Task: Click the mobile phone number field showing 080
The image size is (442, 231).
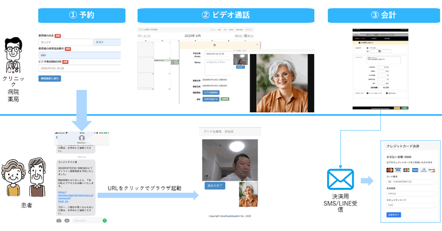Action: click(x=80, y=55)
